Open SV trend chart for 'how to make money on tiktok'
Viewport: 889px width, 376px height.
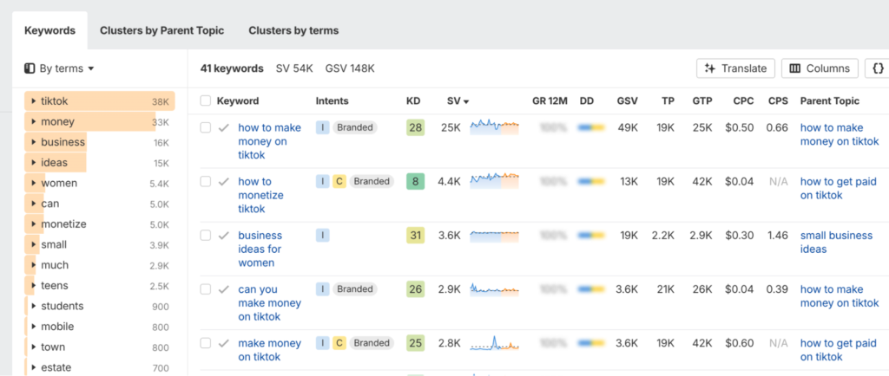point(494,126)
